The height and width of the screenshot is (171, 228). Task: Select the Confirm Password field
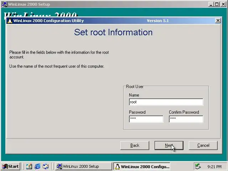point(186,119)
